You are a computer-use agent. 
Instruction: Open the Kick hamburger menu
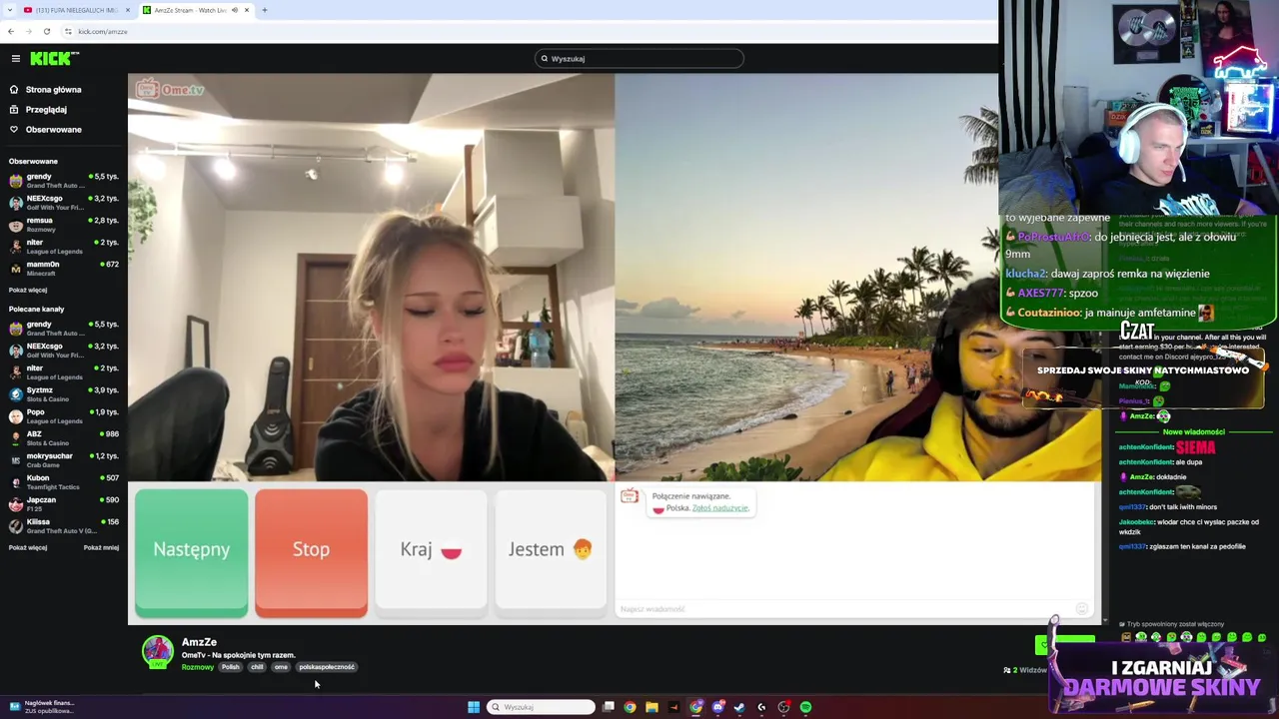15,59
